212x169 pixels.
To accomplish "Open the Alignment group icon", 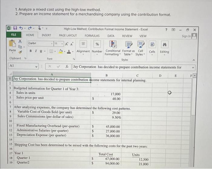I will coord(83,44).
